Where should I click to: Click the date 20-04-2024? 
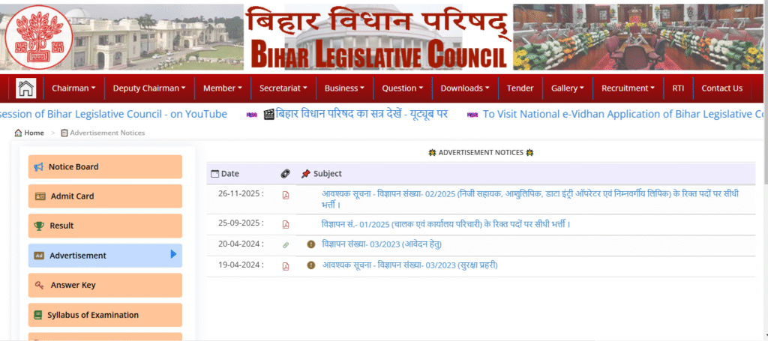point(241,244)
